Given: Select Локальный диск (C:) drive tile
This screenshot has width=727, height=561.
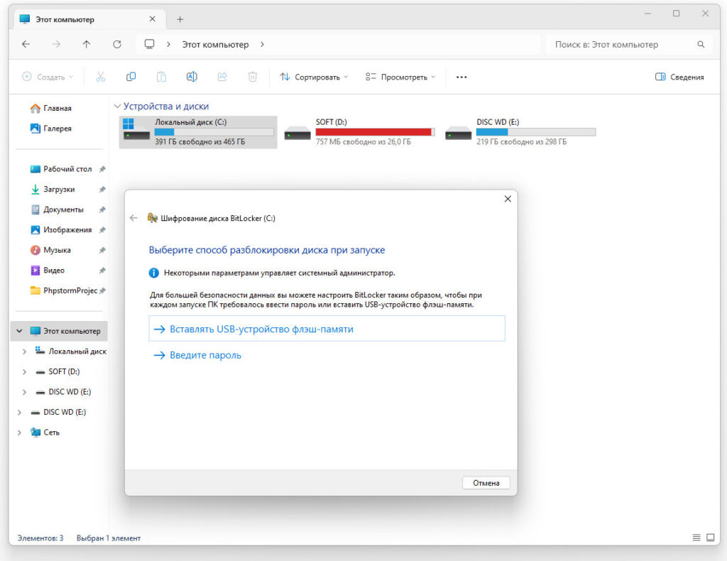Looking at the screenshot, I should tap(199, 132).
